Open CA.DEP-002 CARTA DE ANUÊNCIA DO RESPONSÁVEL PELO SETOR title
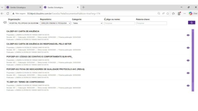Viewport: 198px width, 111px height. (39, 44)
